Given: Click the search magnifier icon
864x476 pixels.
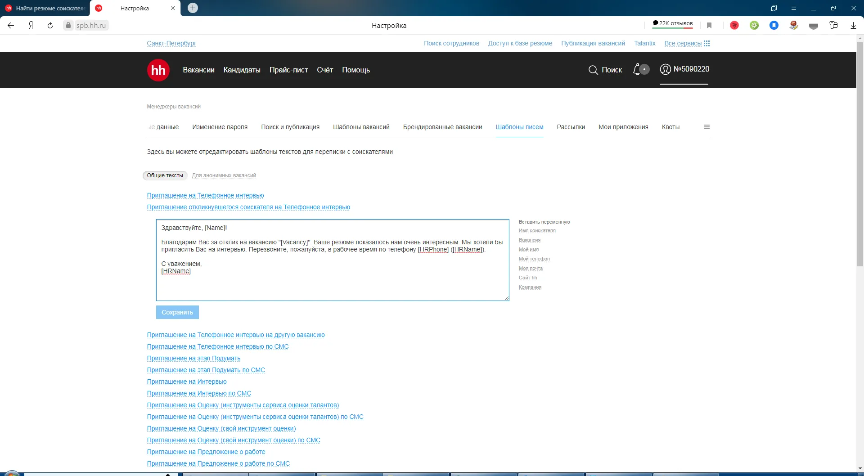Looking at the screenshot, I should click(x=593, y=70).
